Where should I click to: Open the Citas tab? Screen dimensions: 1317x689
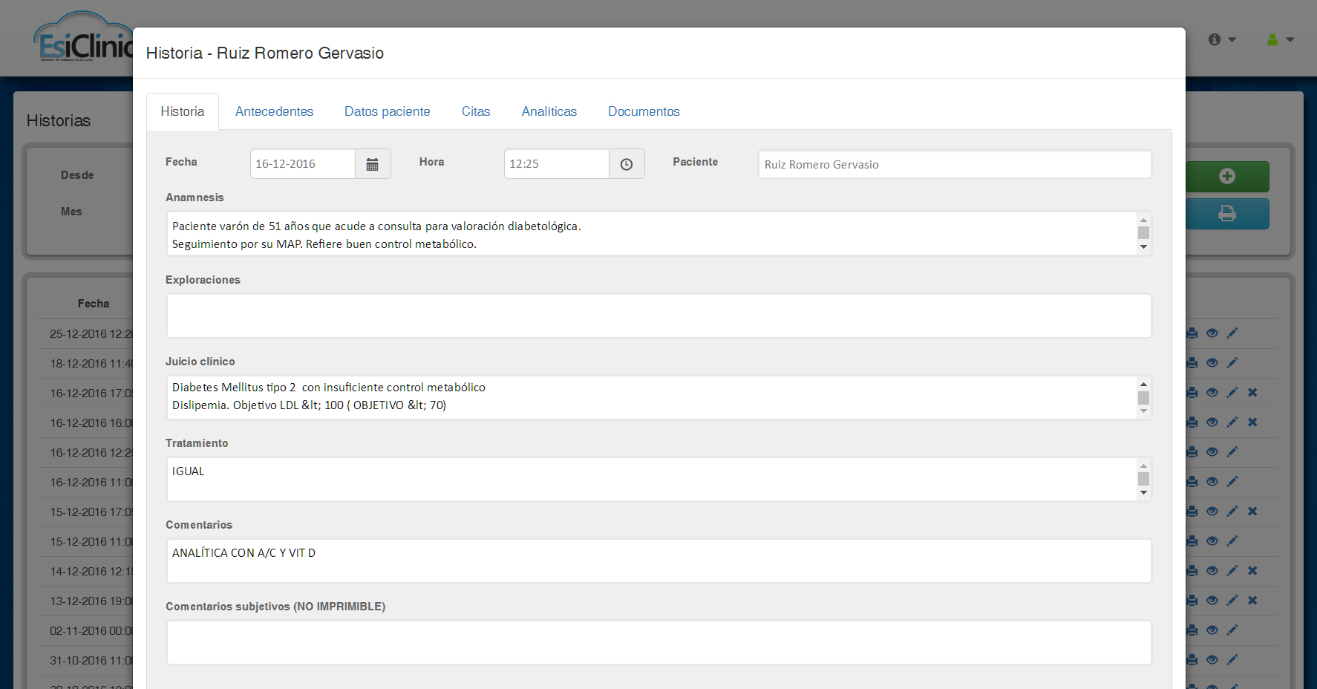tap(476, 111)
